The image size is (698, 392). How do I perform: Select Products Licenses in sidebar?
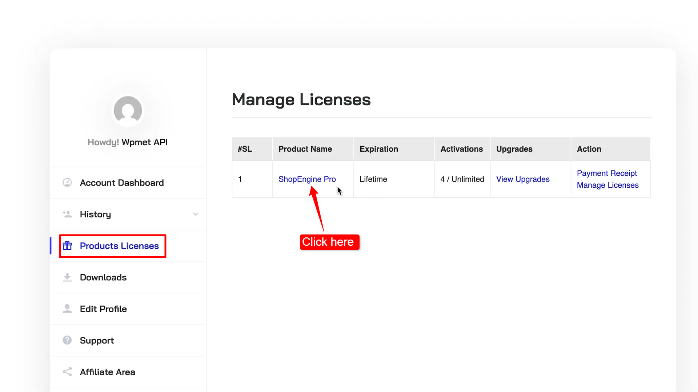tap(128, 246)
